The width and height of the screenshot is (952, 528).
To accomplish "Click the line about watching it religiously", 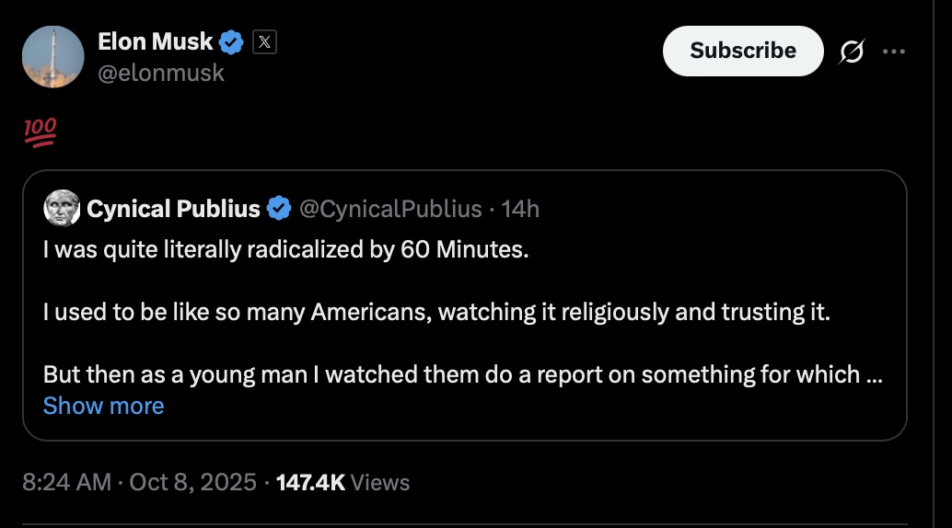I will pos(436,313).
